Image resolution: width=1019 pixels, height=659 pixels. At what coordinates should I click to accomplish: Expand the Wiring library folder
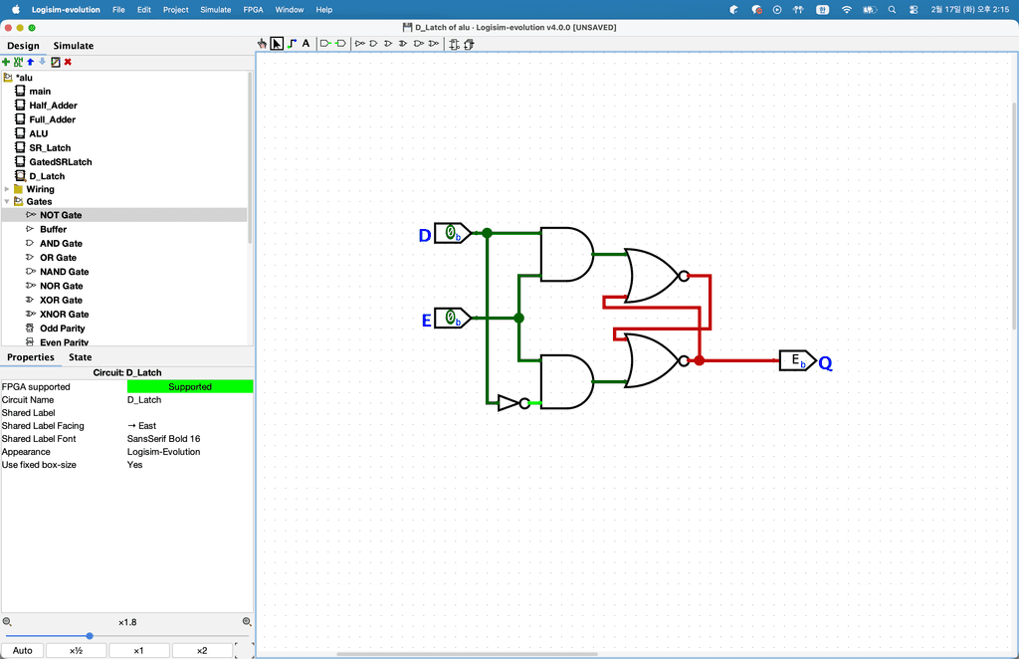pos(7,189)
